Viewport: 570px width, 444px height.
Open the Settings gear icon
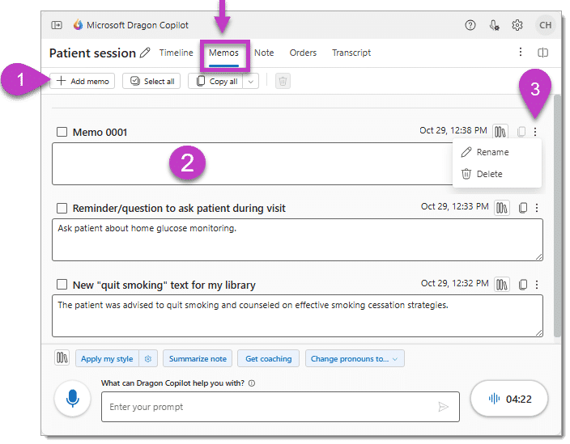(x=517, y=25)
